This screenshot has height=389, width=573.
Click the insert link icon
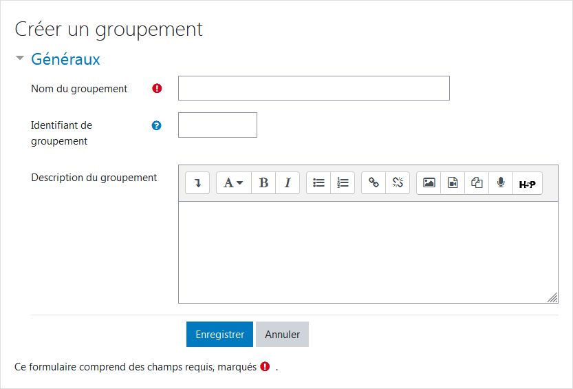coord(374,183)
